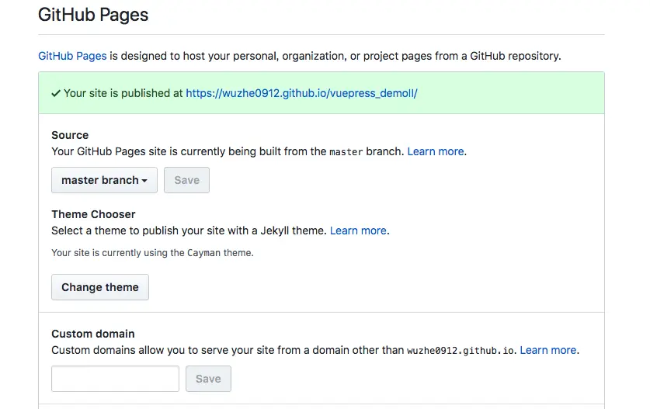Open the master branch source dropdown
This screenshot has height=409, width=650.
pos(104,180)
